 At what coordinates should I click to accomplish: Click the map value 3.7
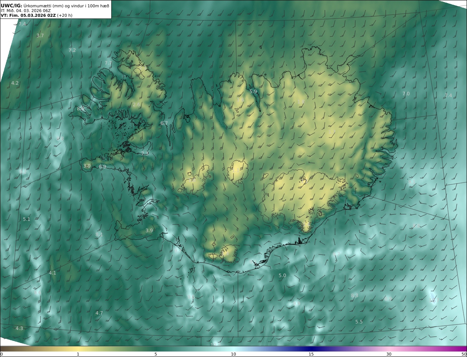[x=40, y=36]
